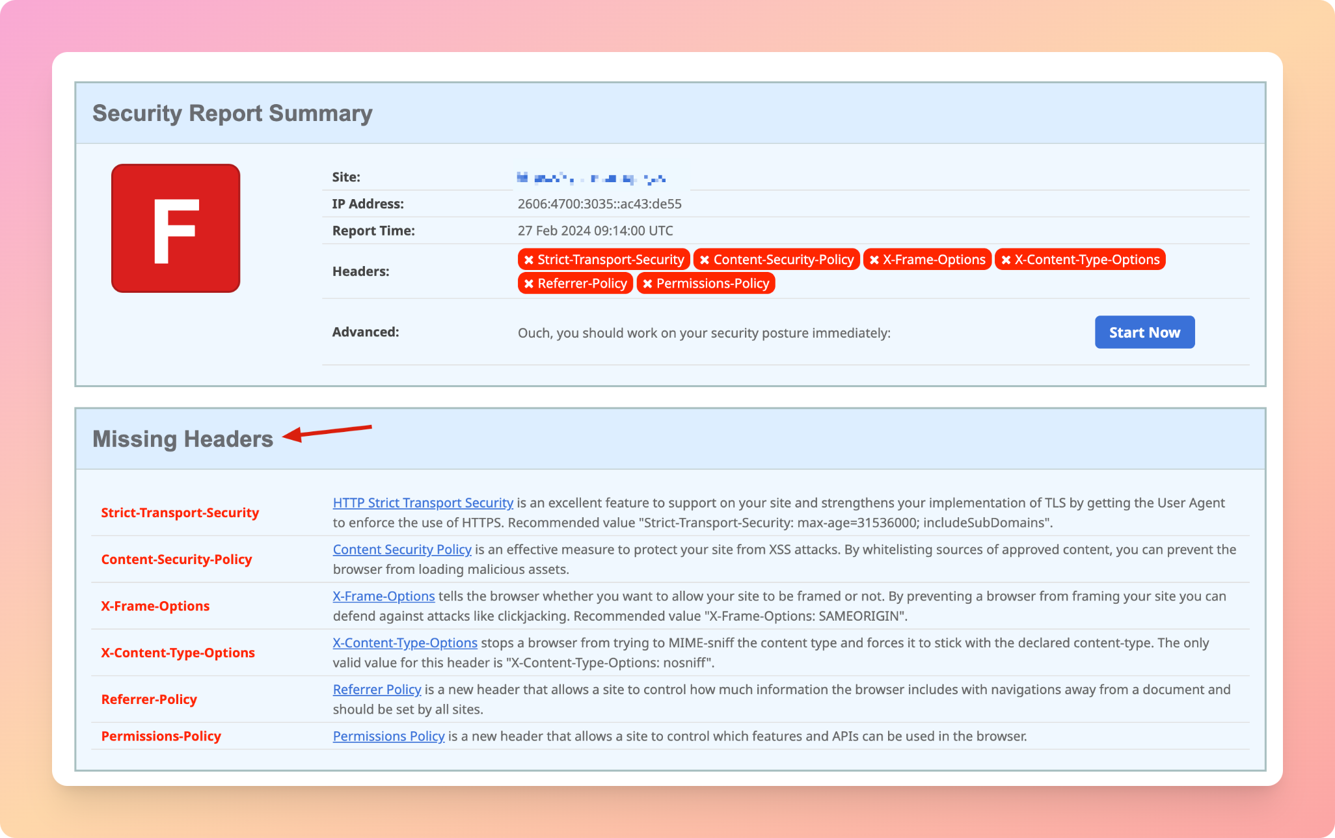
Task: Click the red F grade badge
Action: click(x=176, y=228)
